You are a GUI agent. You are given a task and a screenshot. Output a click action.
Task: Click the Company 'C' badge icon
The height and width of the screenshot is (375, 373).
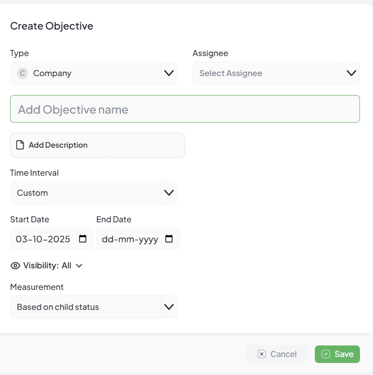pos(22,73)
